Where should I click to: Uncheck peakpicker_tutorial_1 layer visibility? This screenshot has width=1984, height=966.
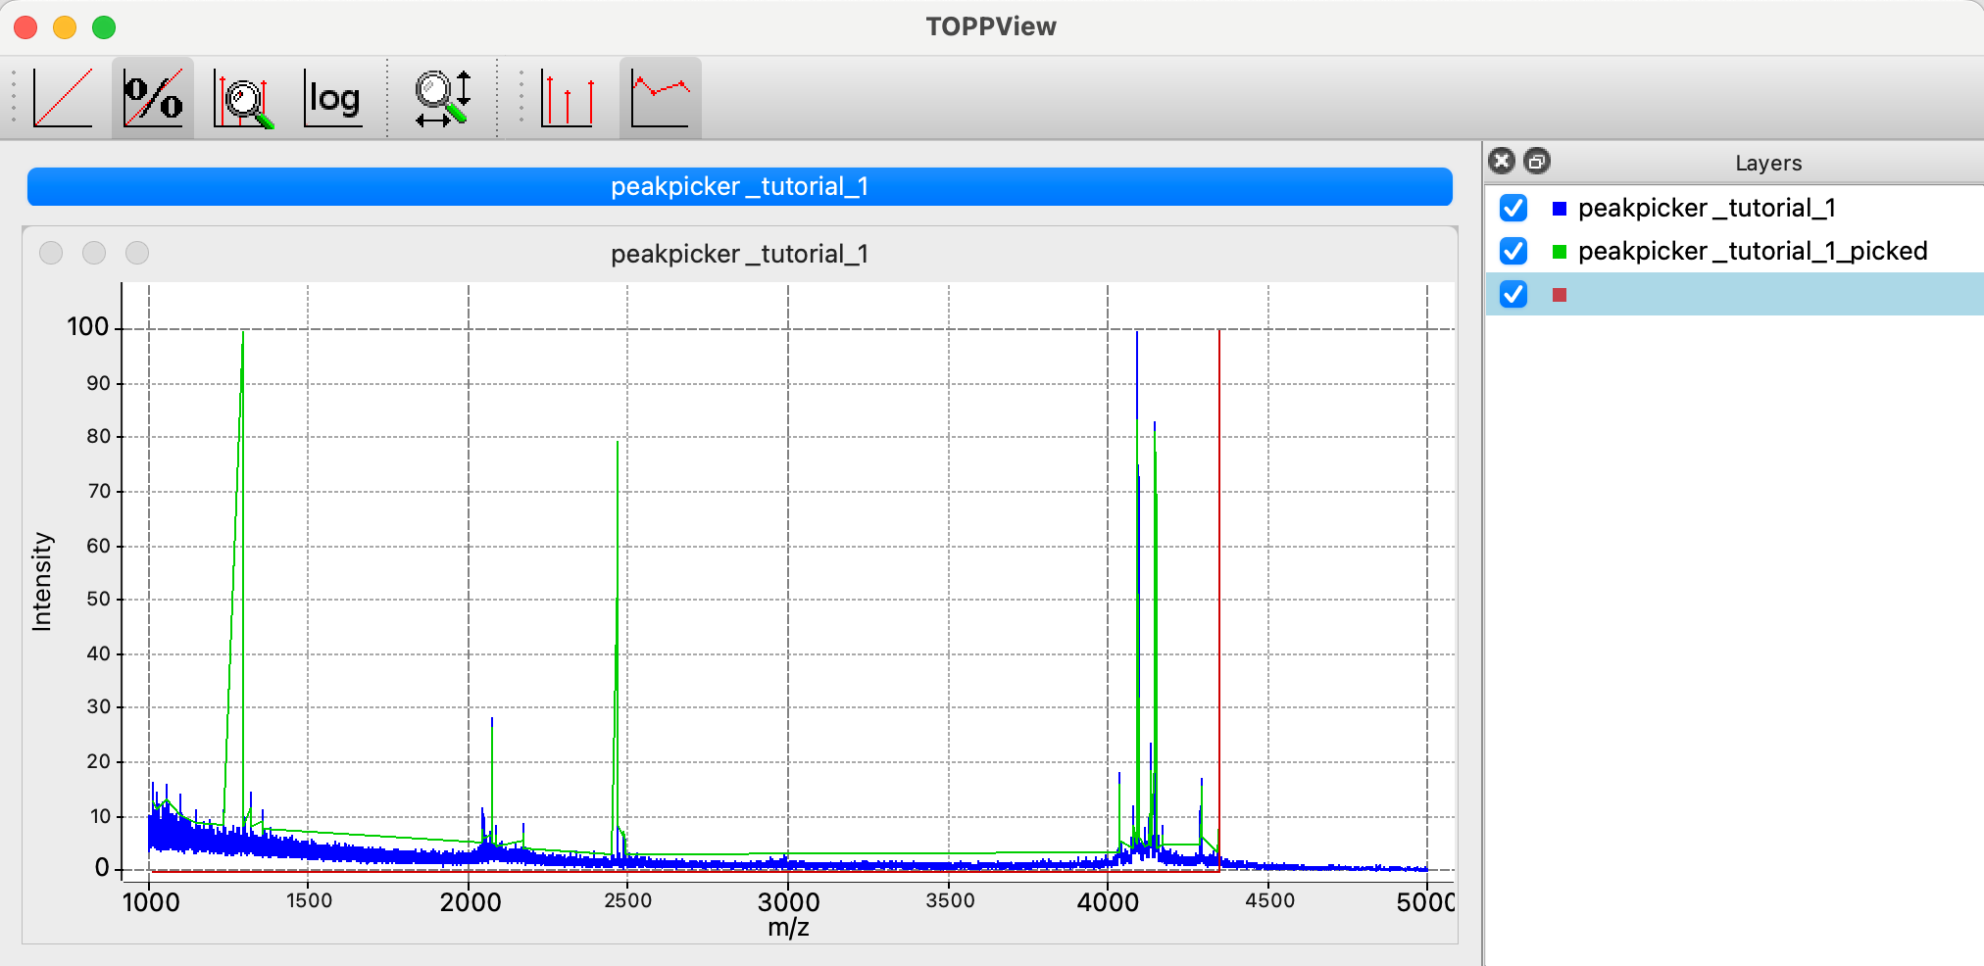[x=1513, y=208]
